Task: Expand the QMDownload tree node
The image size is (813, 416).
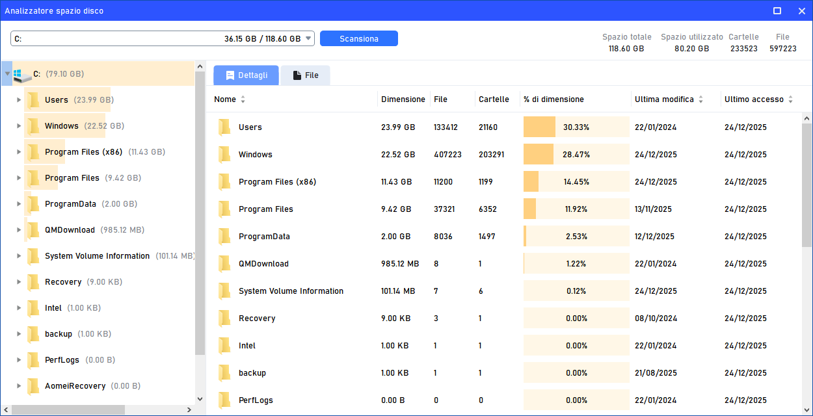Action: click(19, 230)
